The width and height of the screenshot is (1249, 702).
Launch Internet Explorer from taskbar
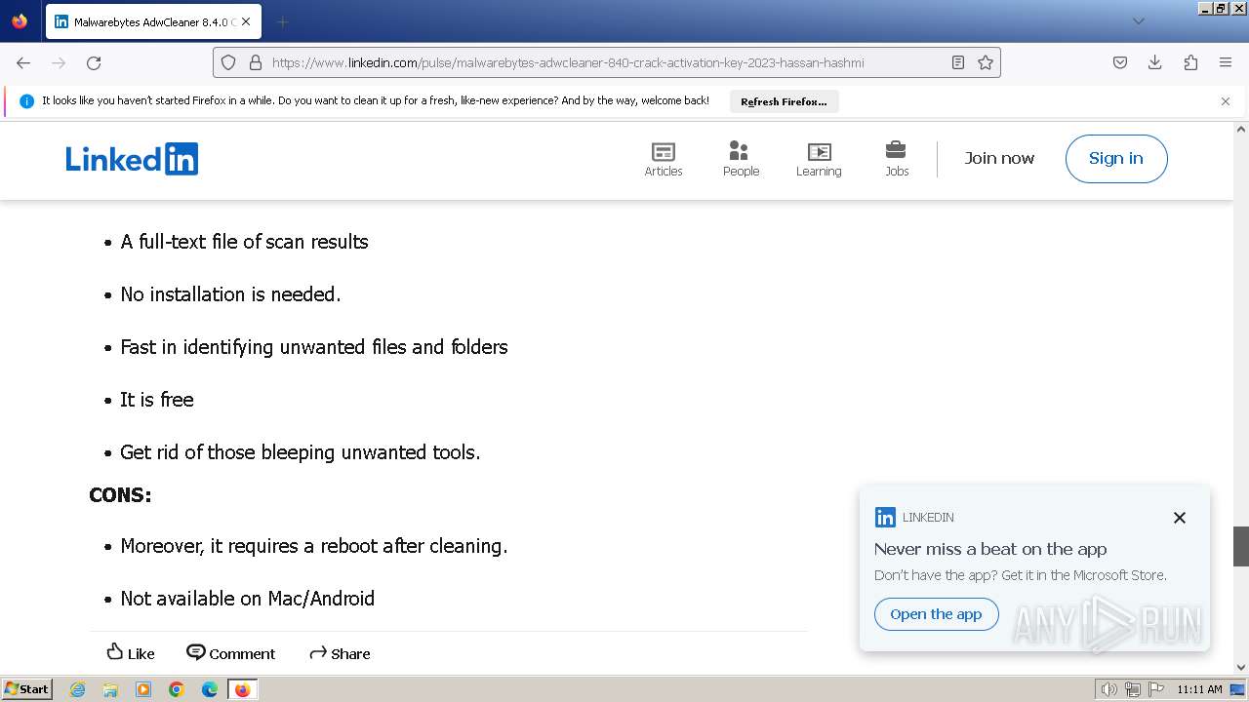coord(77,689)
